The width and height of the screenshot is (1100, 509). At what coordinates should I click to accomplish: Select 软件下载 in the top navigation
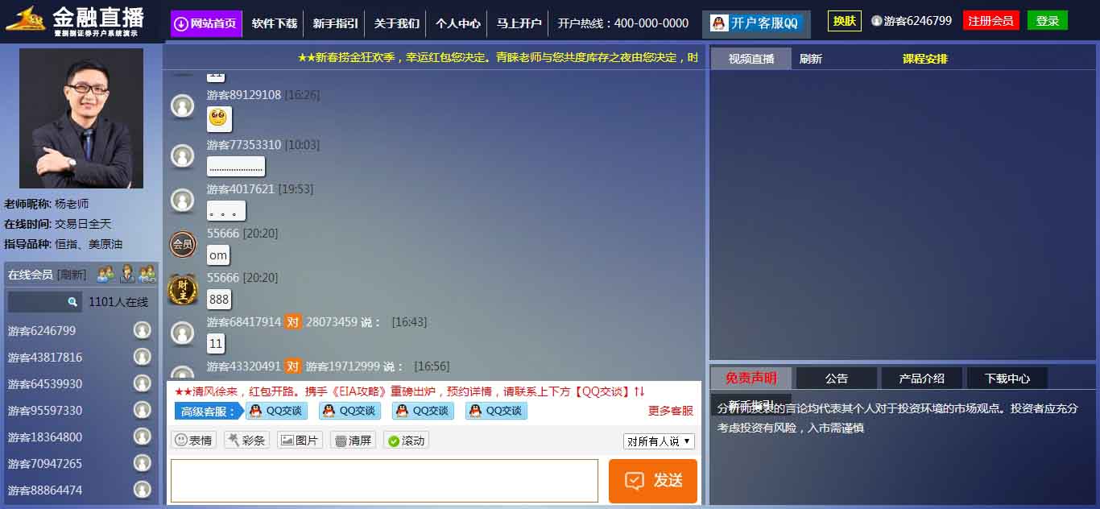[274, 23]
